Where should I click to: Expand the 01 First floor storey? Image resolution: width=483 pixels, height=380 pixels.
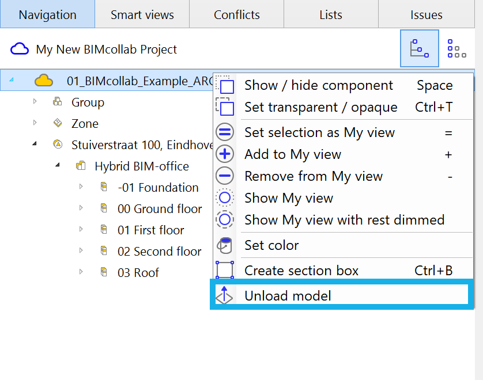[x=81, y=229]
